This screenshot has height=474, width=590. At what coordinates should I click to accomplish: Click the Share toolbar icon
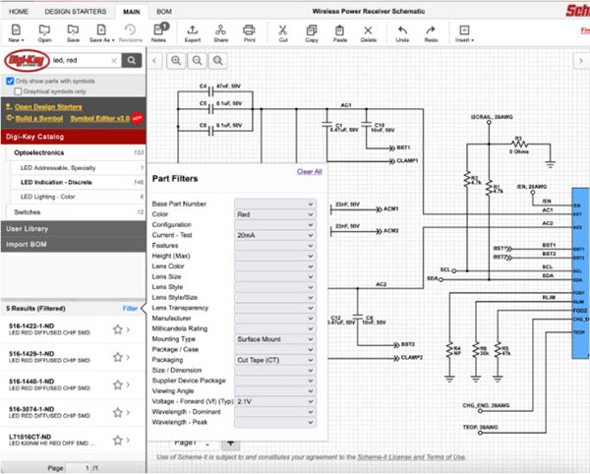click(x=220, y=31)
